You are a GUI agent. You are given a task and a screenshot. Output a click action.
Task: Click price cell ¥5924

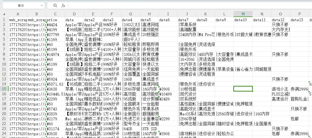pyautogui.click(x=55, y=79)
